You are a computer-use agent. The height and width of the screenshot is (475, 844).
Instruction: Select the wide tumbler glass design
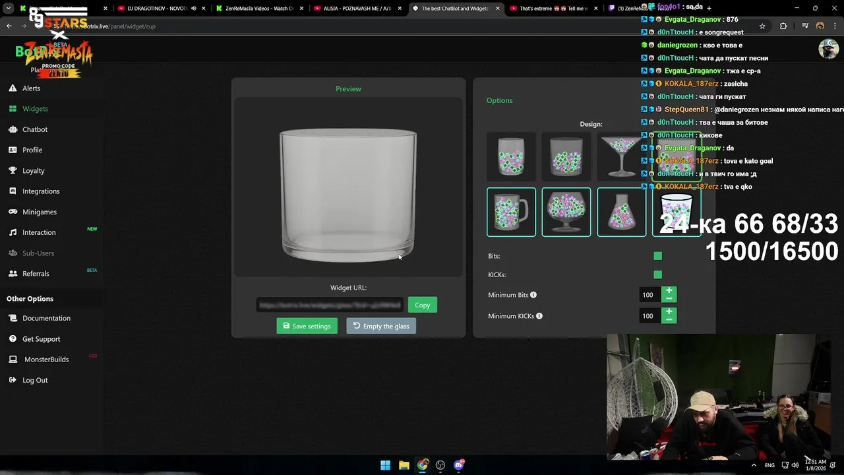pyautogui.click(x=566, y=156)
